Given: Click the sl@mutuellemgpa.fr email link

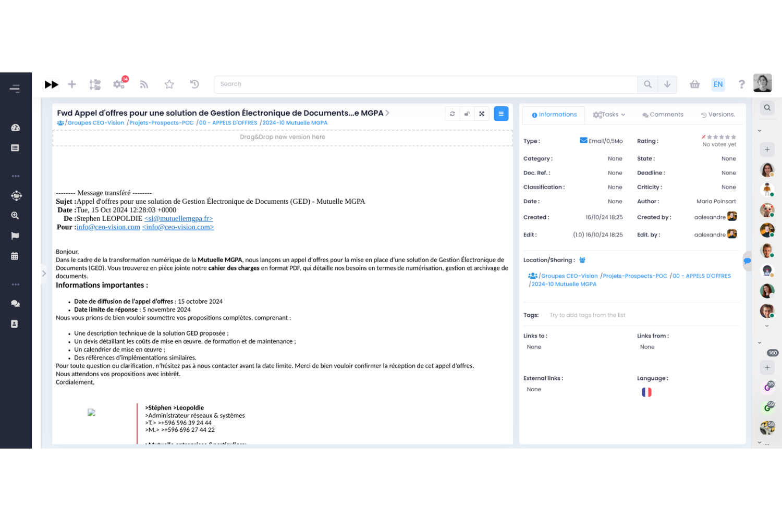Looking at the screenshot, I should pos(178,218).
